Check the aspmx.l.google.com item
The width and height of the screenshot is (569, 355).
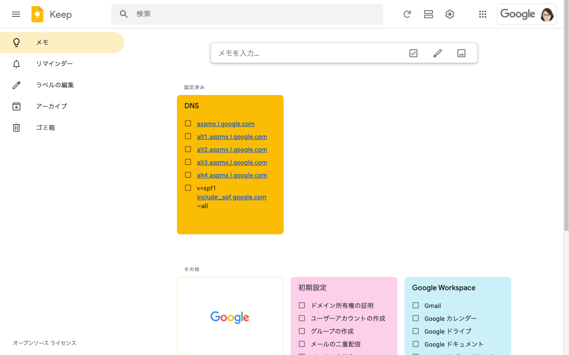tap(188, 123)
